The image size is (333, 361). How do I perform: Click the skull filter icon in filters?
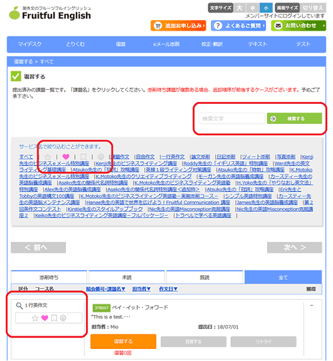point(101,157)
